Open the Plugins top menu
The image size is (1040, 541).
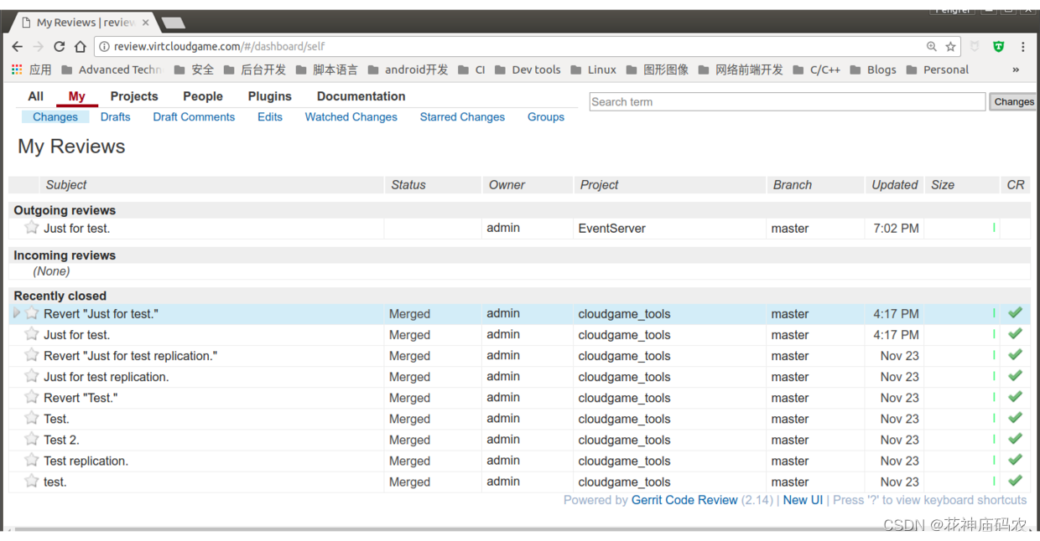pyautogui.click(x=270, y=96)
